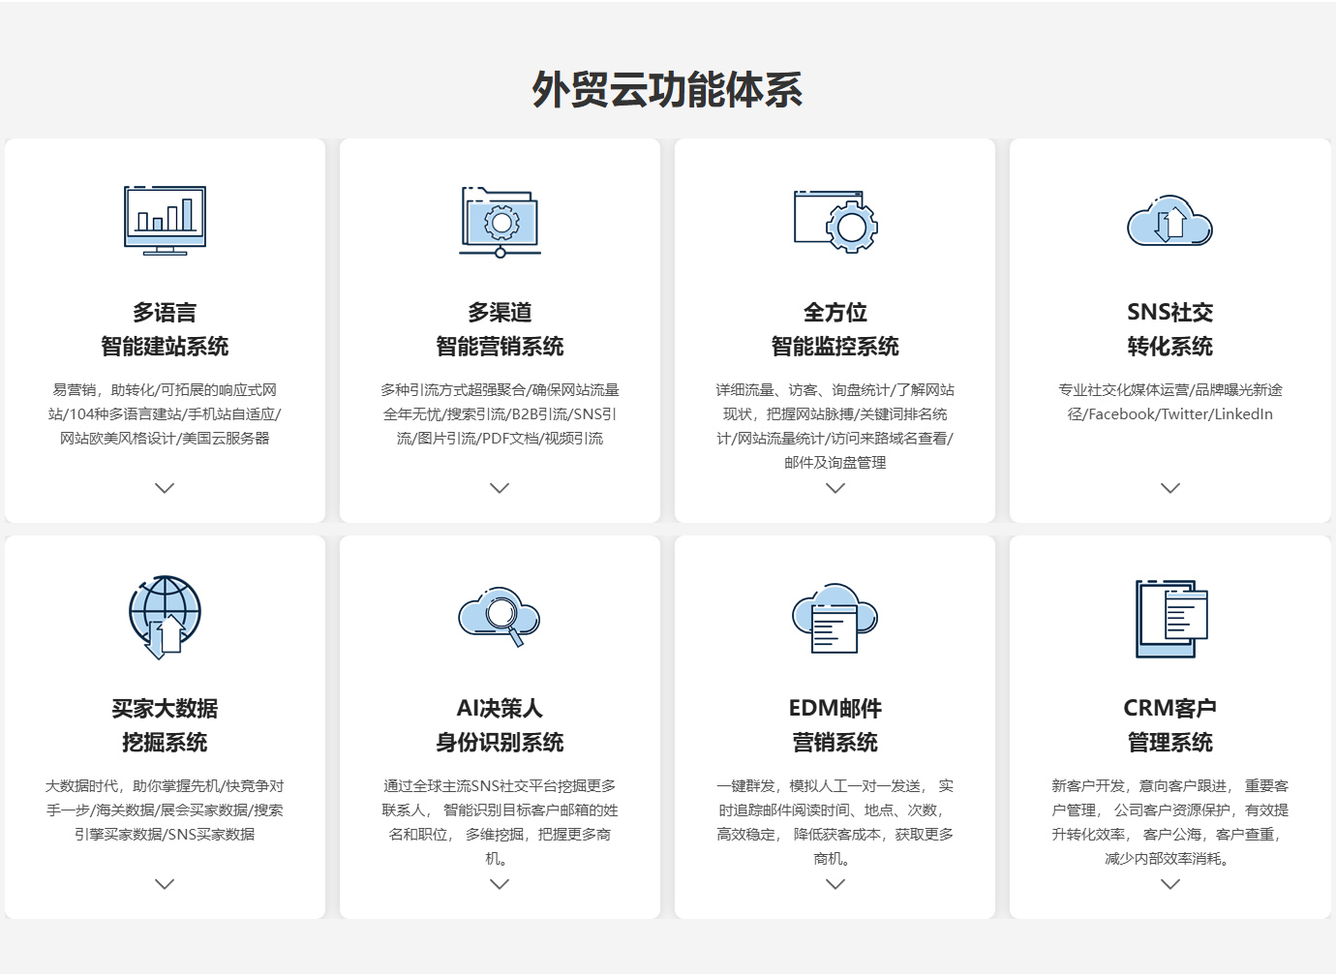Click the folder gear icon for 多渠道
The image size is (1336, 978).
tap(500, 223)
